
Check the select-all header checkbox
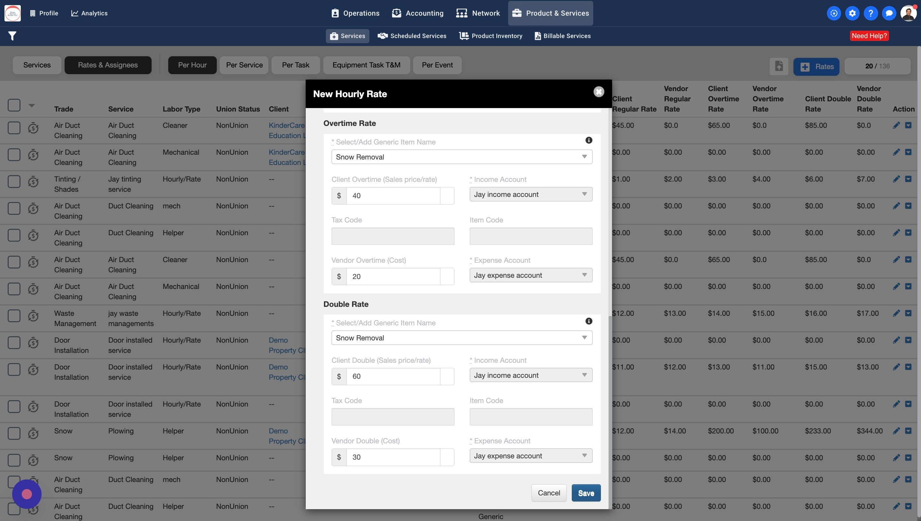(14, 105)
